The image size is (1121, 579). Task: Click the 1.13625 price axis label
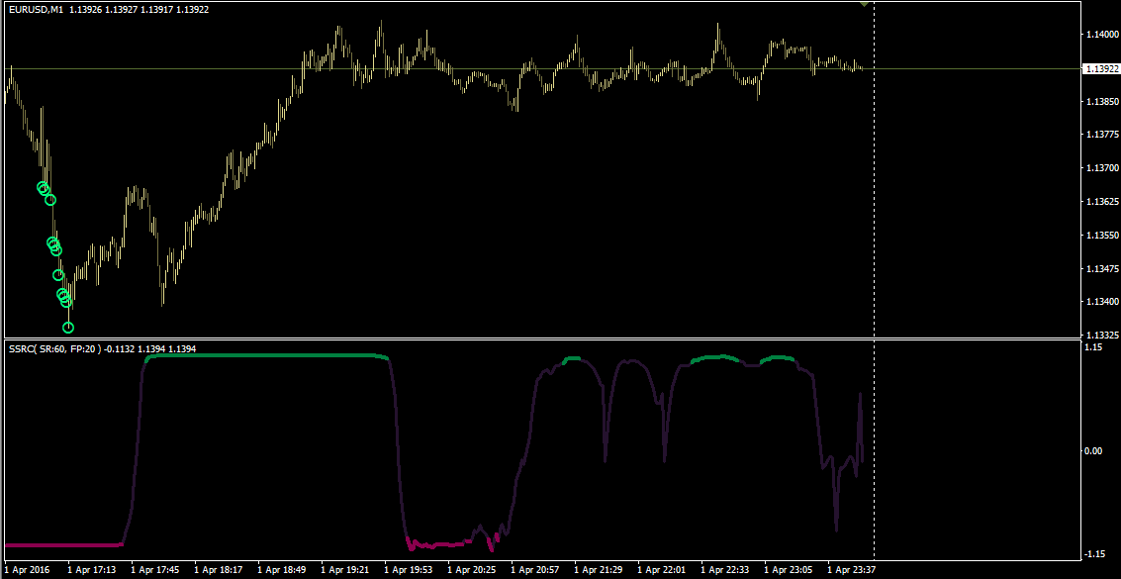(x=1101, y=202)
